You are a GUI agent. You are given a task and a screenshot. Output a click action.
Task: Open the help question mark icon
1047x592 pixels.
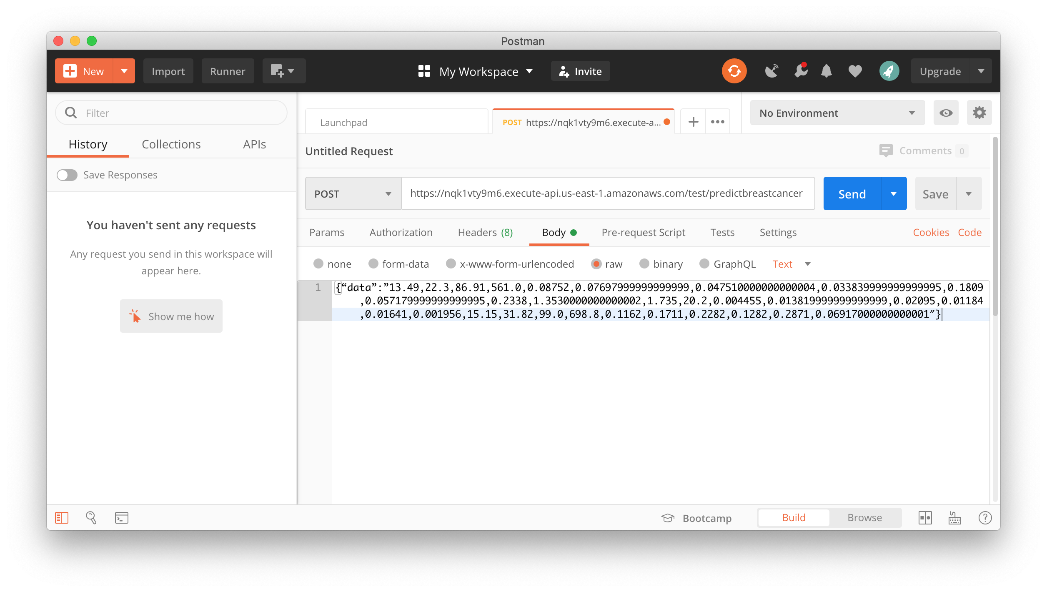click(985, 518)
